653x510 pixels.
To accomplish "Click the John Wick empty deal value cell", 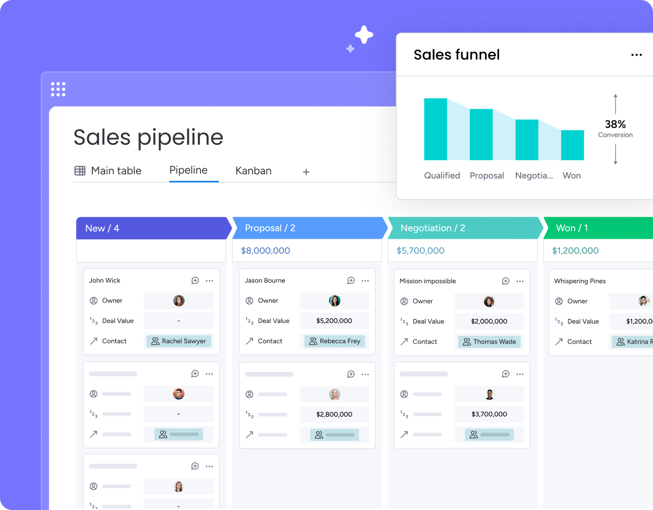I will click(x=179, y=321).
